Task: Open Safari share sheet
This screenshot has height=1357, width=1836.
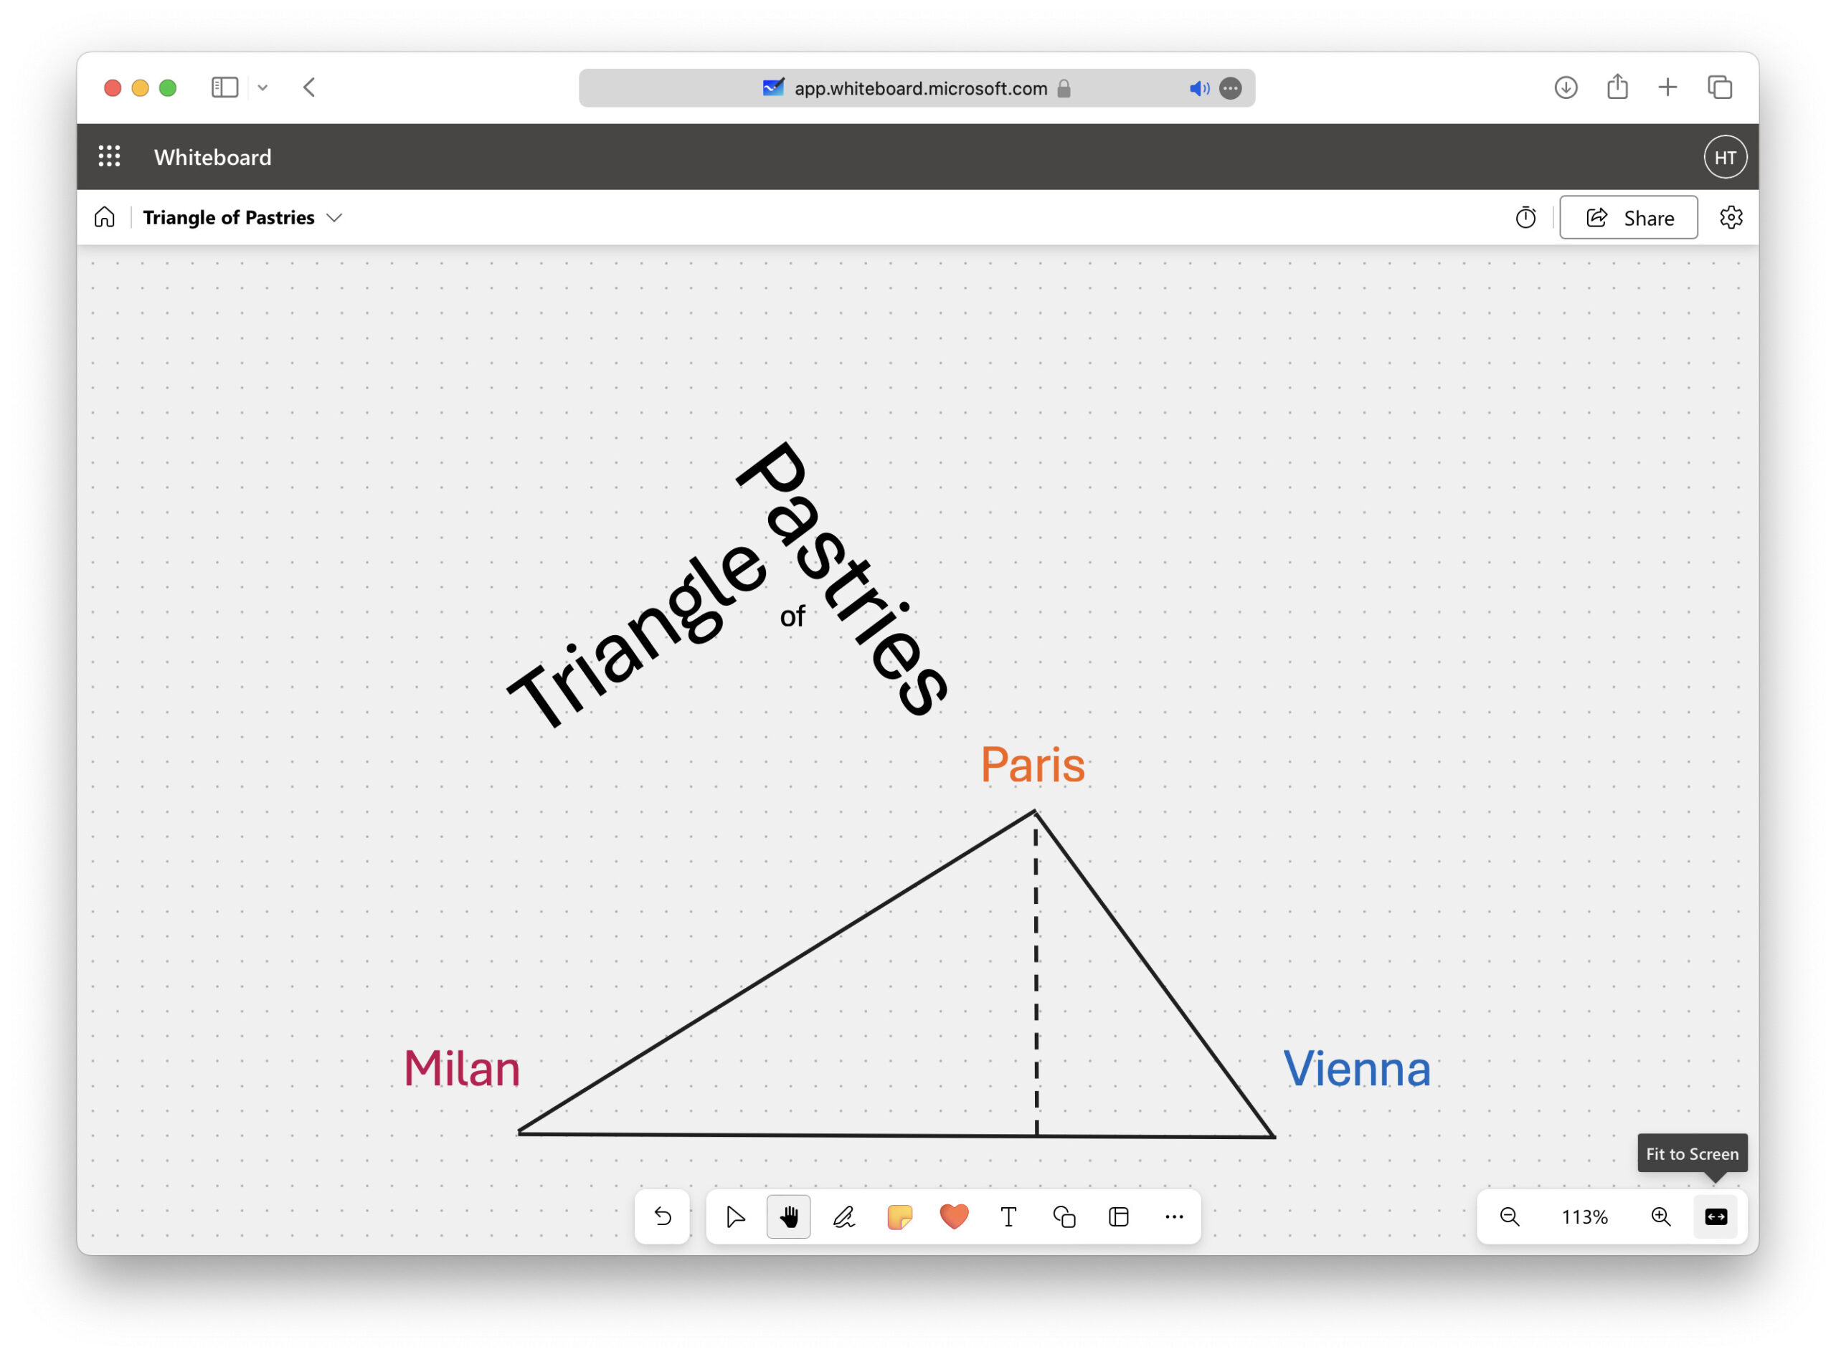Action: pos(1617,86)
